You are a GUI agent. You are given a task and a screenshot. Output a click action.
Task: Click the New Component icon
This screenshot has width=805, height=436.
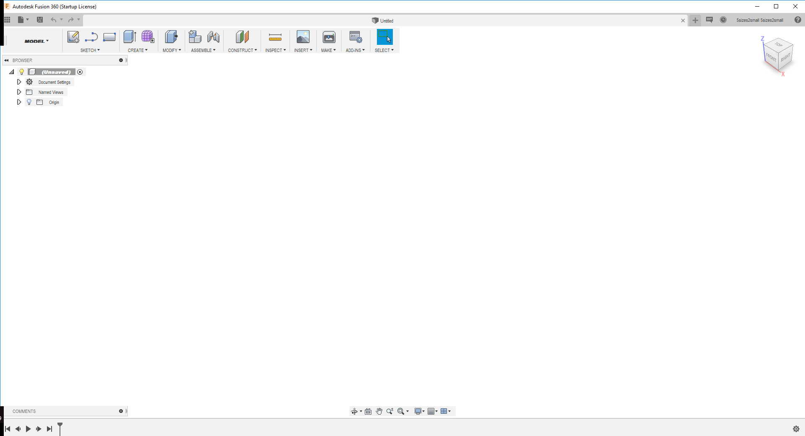coord(195,37)
